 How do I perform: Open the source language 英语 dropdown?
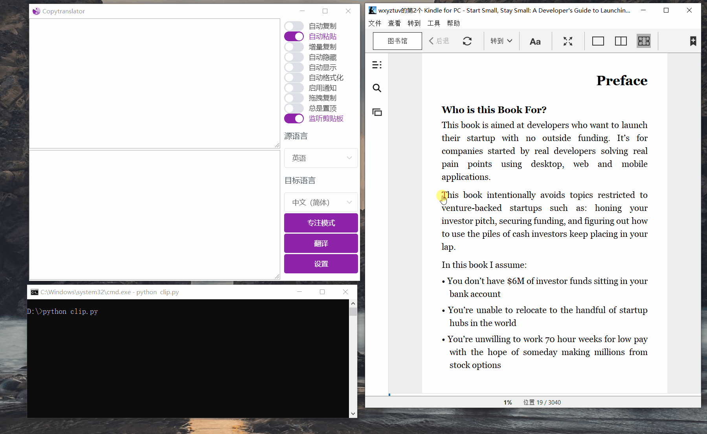pyautogui.click(x=321, y=158)
